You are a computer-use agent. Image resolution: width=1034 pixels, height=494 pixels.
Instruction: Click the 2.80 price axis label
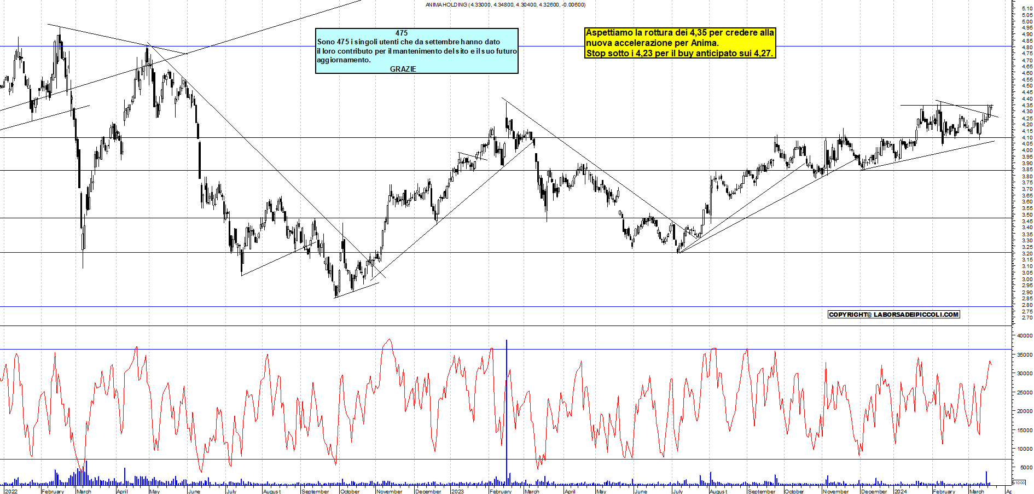coord(1027,305)
